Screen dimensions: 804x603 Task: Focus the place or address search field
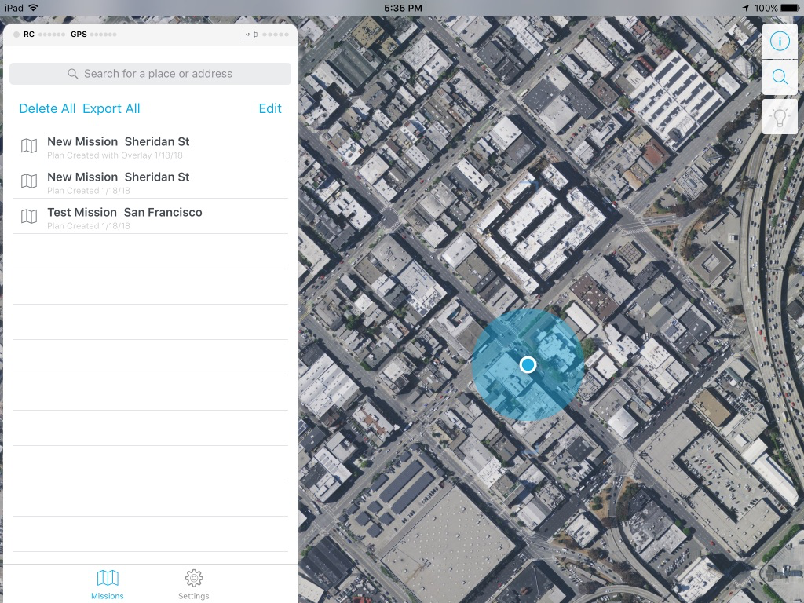tap(150, 74)
